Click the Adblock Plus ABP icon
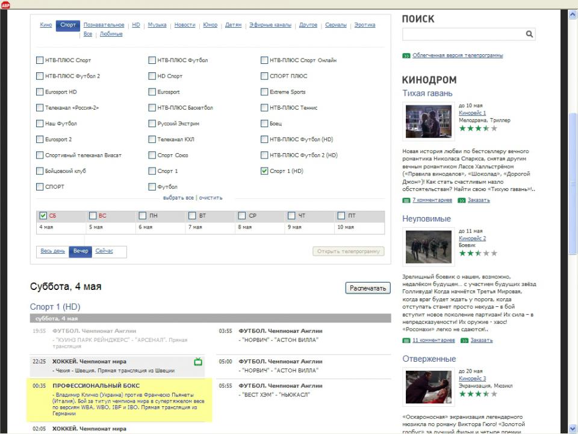578x434 pixels. coord(5,5)
